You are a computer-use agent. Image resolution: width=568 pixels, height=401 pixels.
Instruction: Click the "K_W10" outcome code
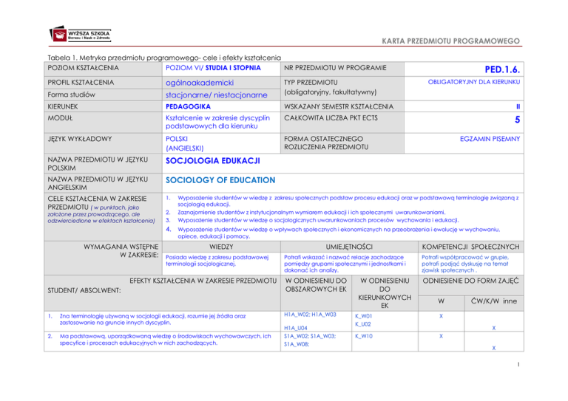tap(364, 336)
